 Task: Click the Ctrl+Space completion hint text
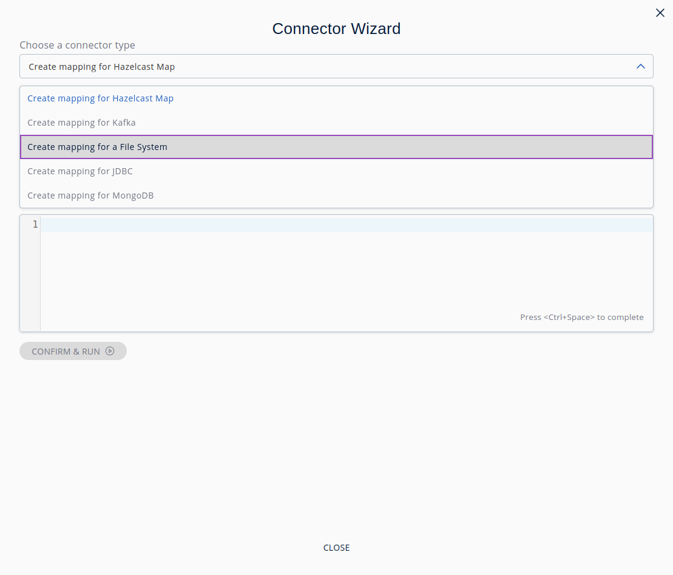(581, 318)
